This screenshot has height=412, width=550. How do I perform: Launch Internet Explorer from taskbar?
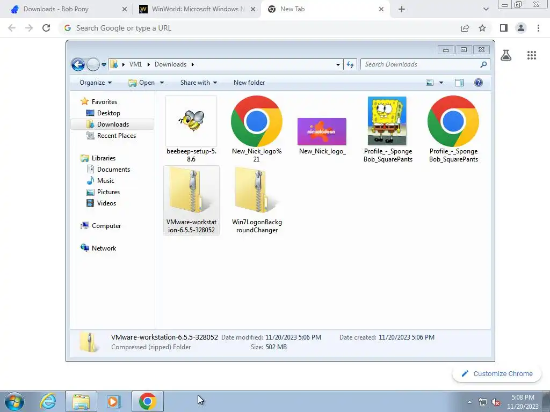[48, 401]
